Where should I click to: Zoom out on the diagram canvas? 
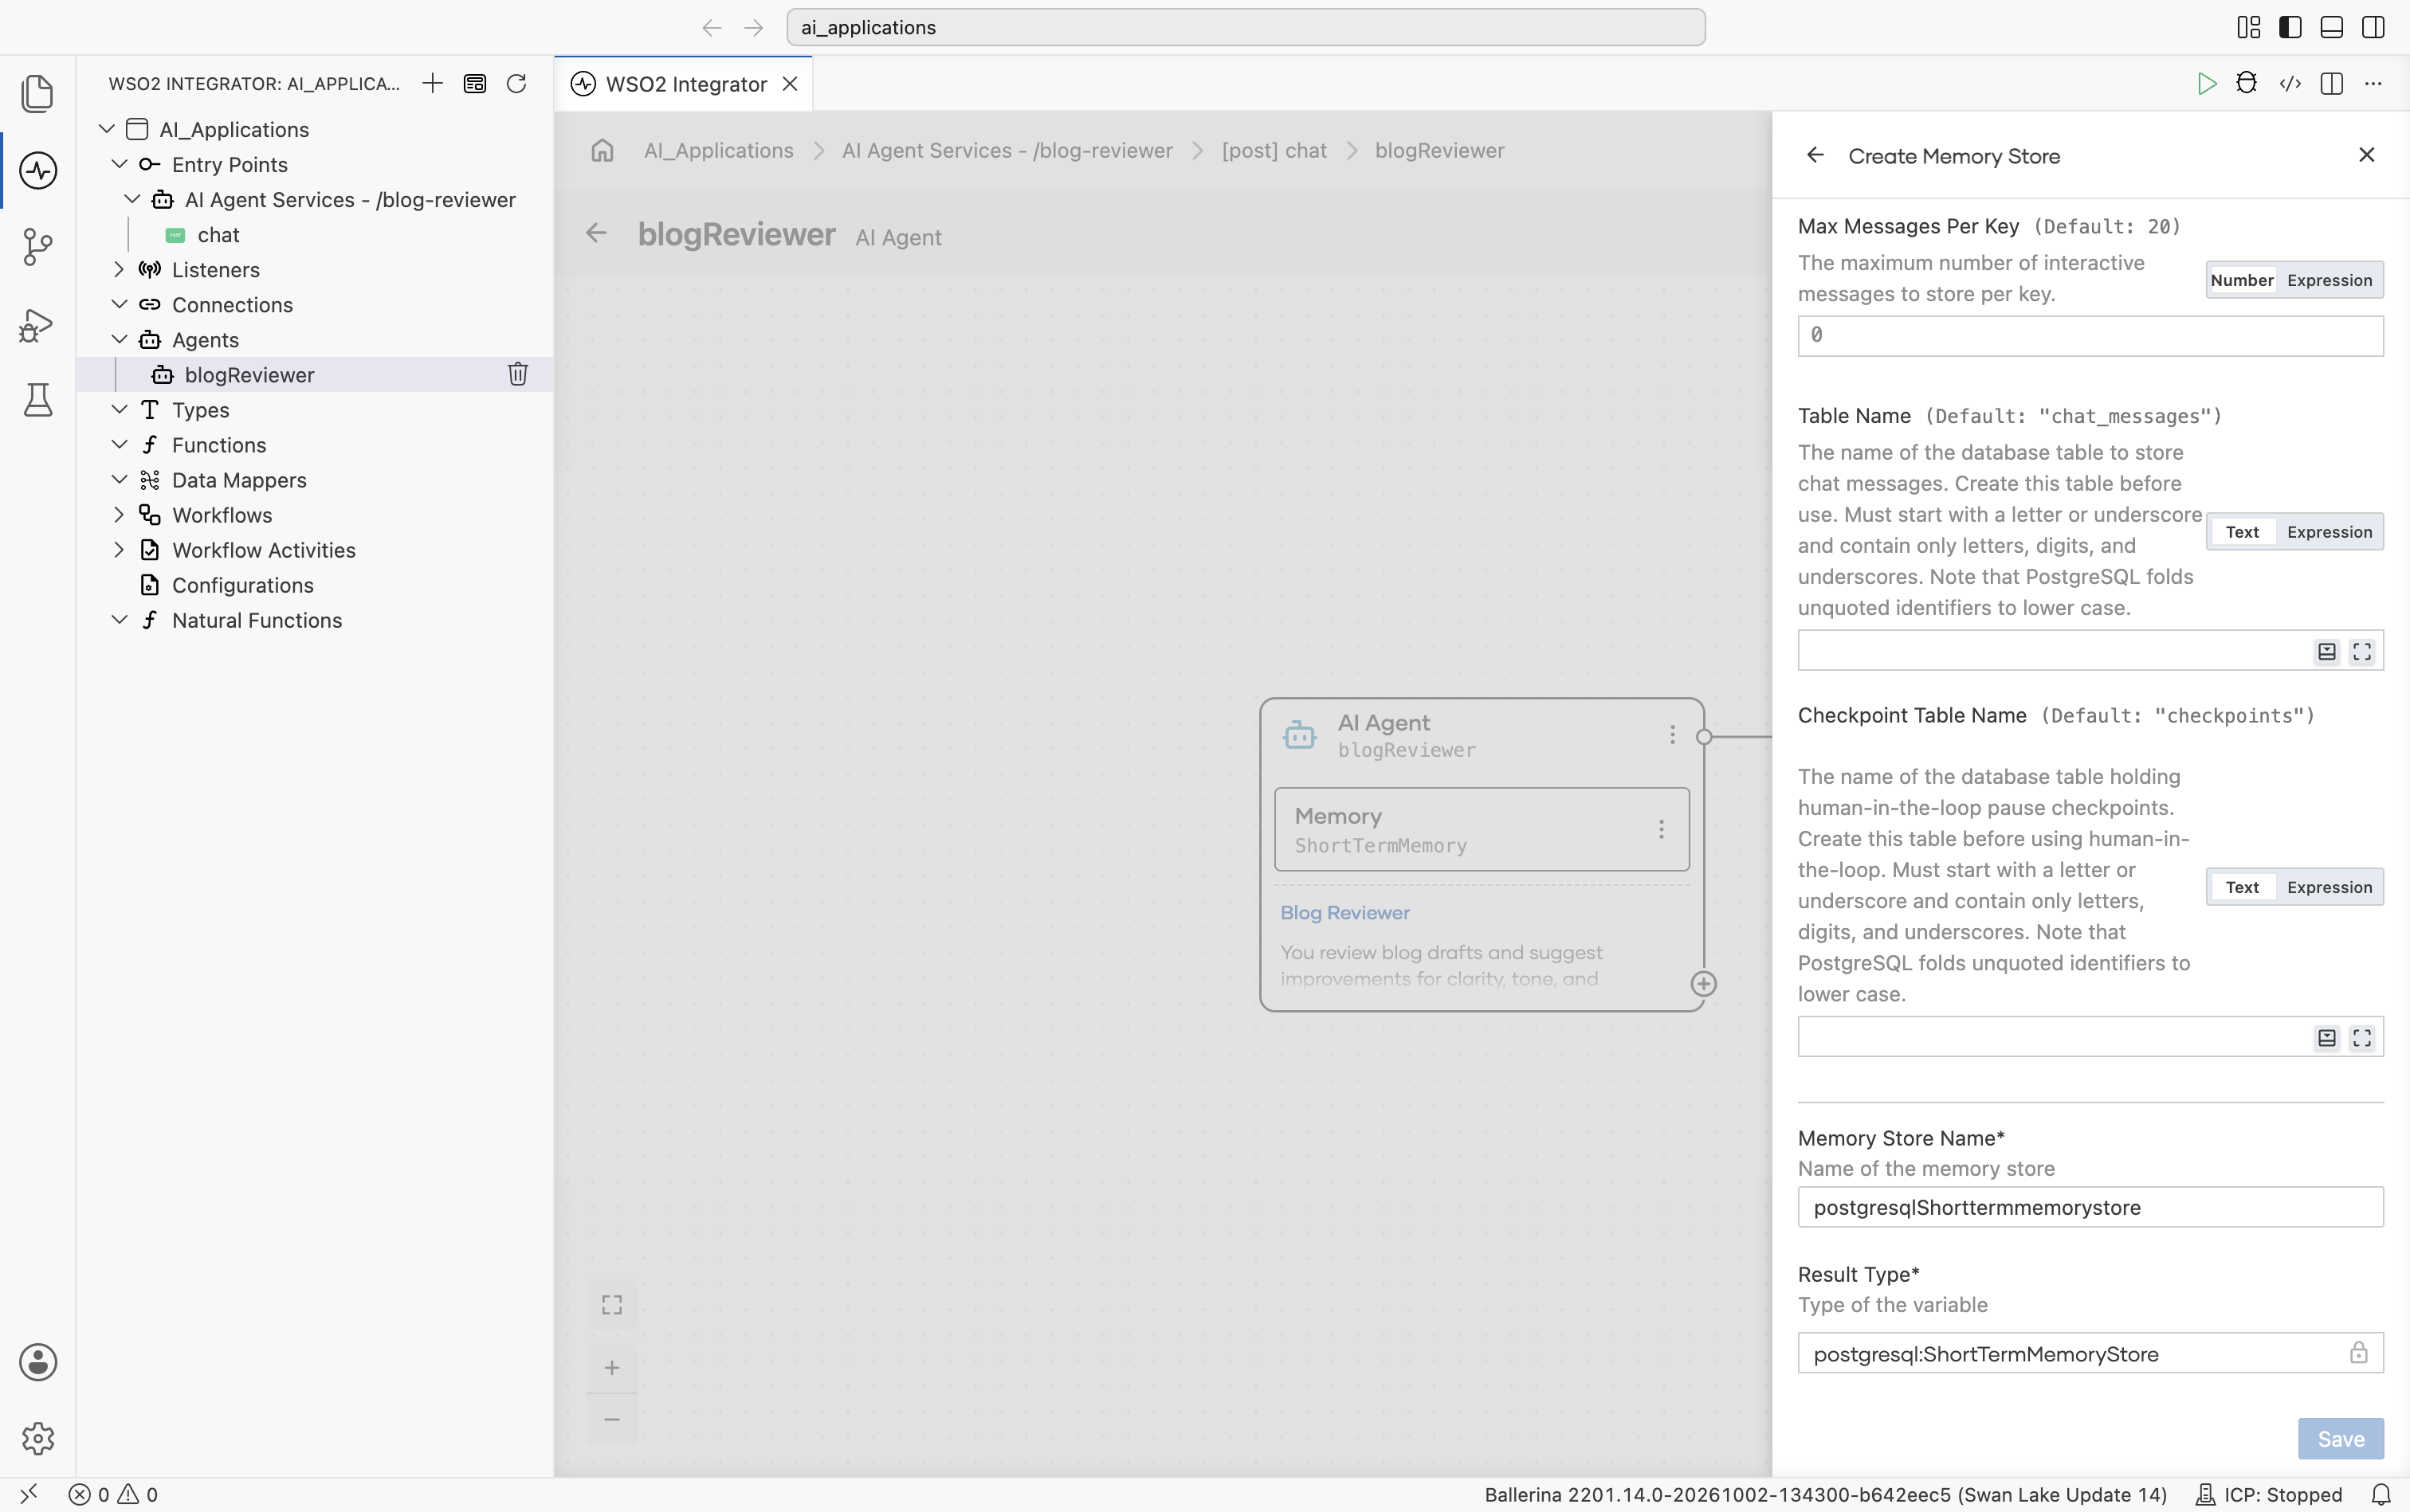[x=611, y=1419]
